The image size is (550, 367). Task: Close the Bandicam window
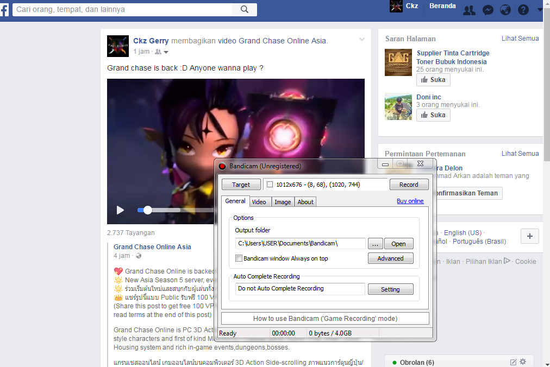point(420,164)
